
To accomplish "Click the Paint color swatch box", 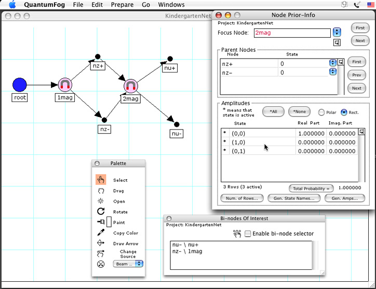I will 109,222.
